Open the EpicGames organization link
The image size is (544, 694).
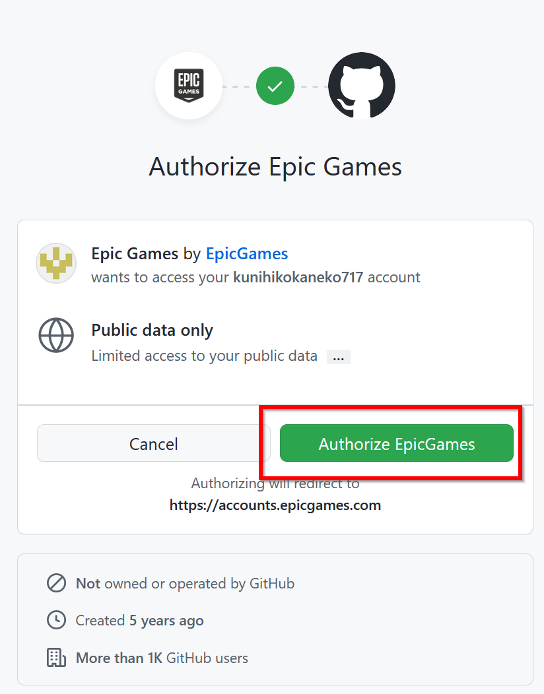(x=247, y=253)
